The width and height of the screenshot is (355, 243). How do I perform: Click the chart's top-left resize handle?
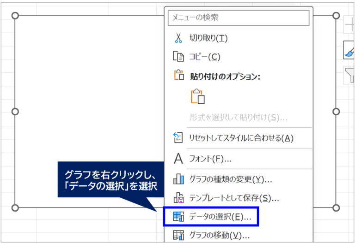click(15, 16)
